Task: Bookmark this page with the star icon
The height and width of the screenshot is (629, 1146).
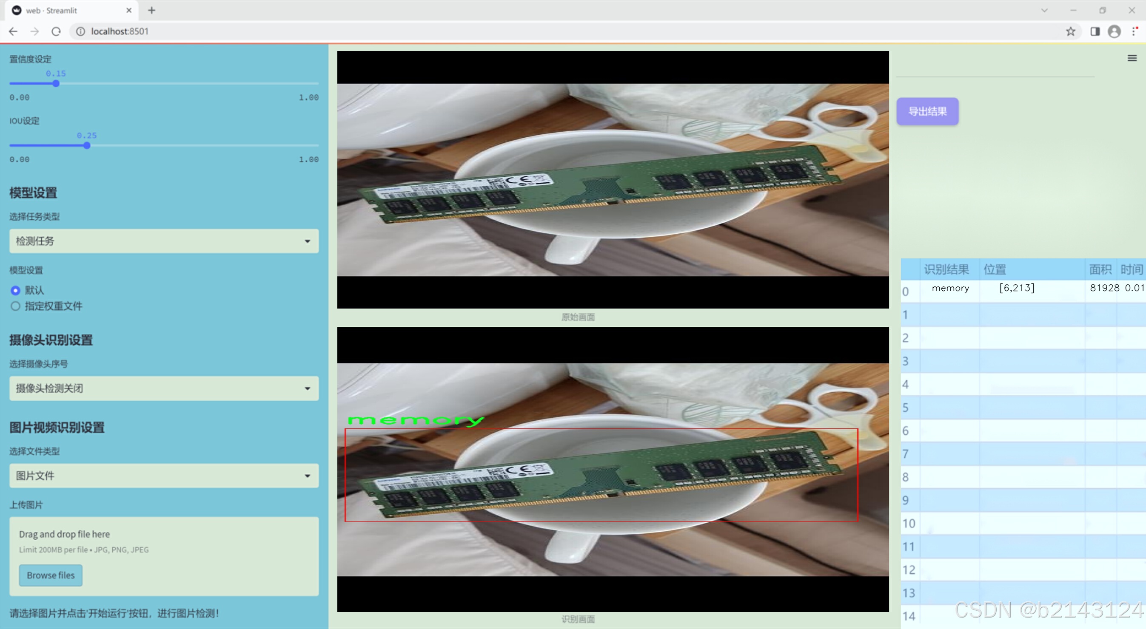Action: click(x=1070, y=31)
